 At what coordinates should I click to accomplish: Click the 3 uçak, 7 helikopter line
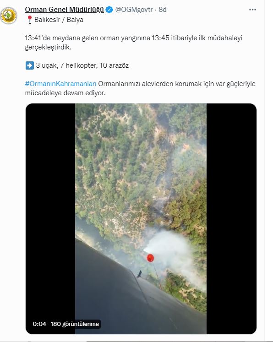pyautogui.click(x=82, y=65)
